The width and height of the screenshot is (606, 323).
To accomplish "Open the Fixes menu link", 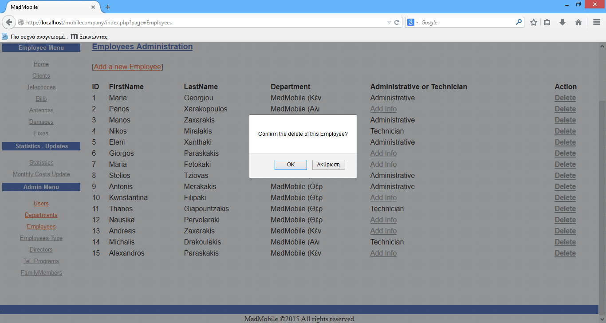I will [41, 134].
